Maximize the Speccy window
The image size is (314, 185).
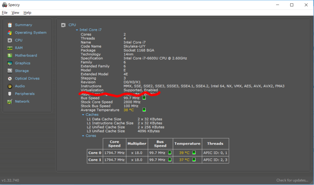pos(292,5)
